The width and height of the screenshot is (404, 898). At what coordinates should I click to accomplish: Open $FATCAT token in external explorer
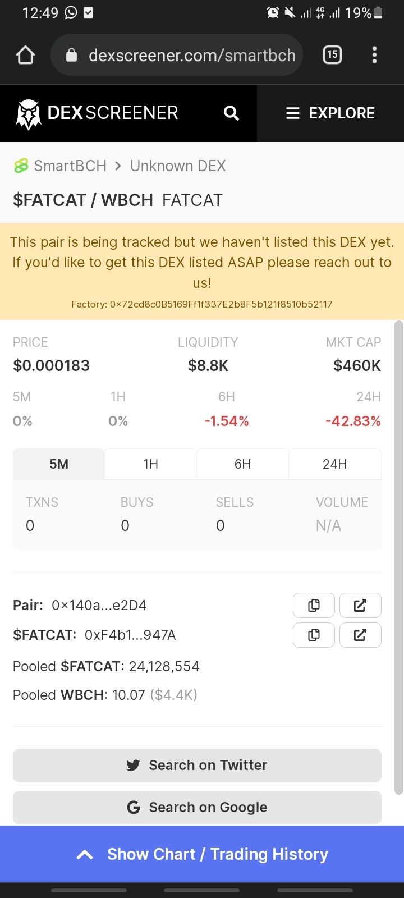(360, 635)
